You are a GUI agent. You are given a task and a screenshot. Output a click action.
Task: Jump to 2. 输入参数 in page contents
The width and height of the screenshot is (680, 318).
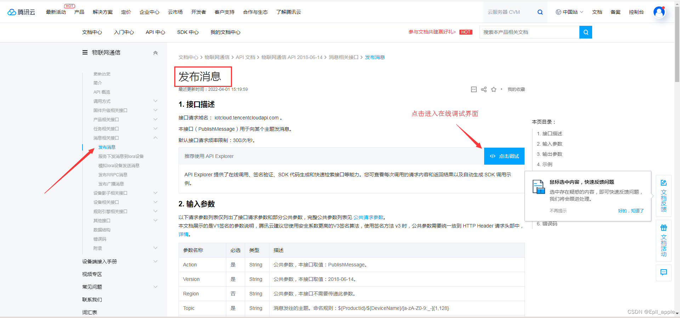(x=550, y=144)
